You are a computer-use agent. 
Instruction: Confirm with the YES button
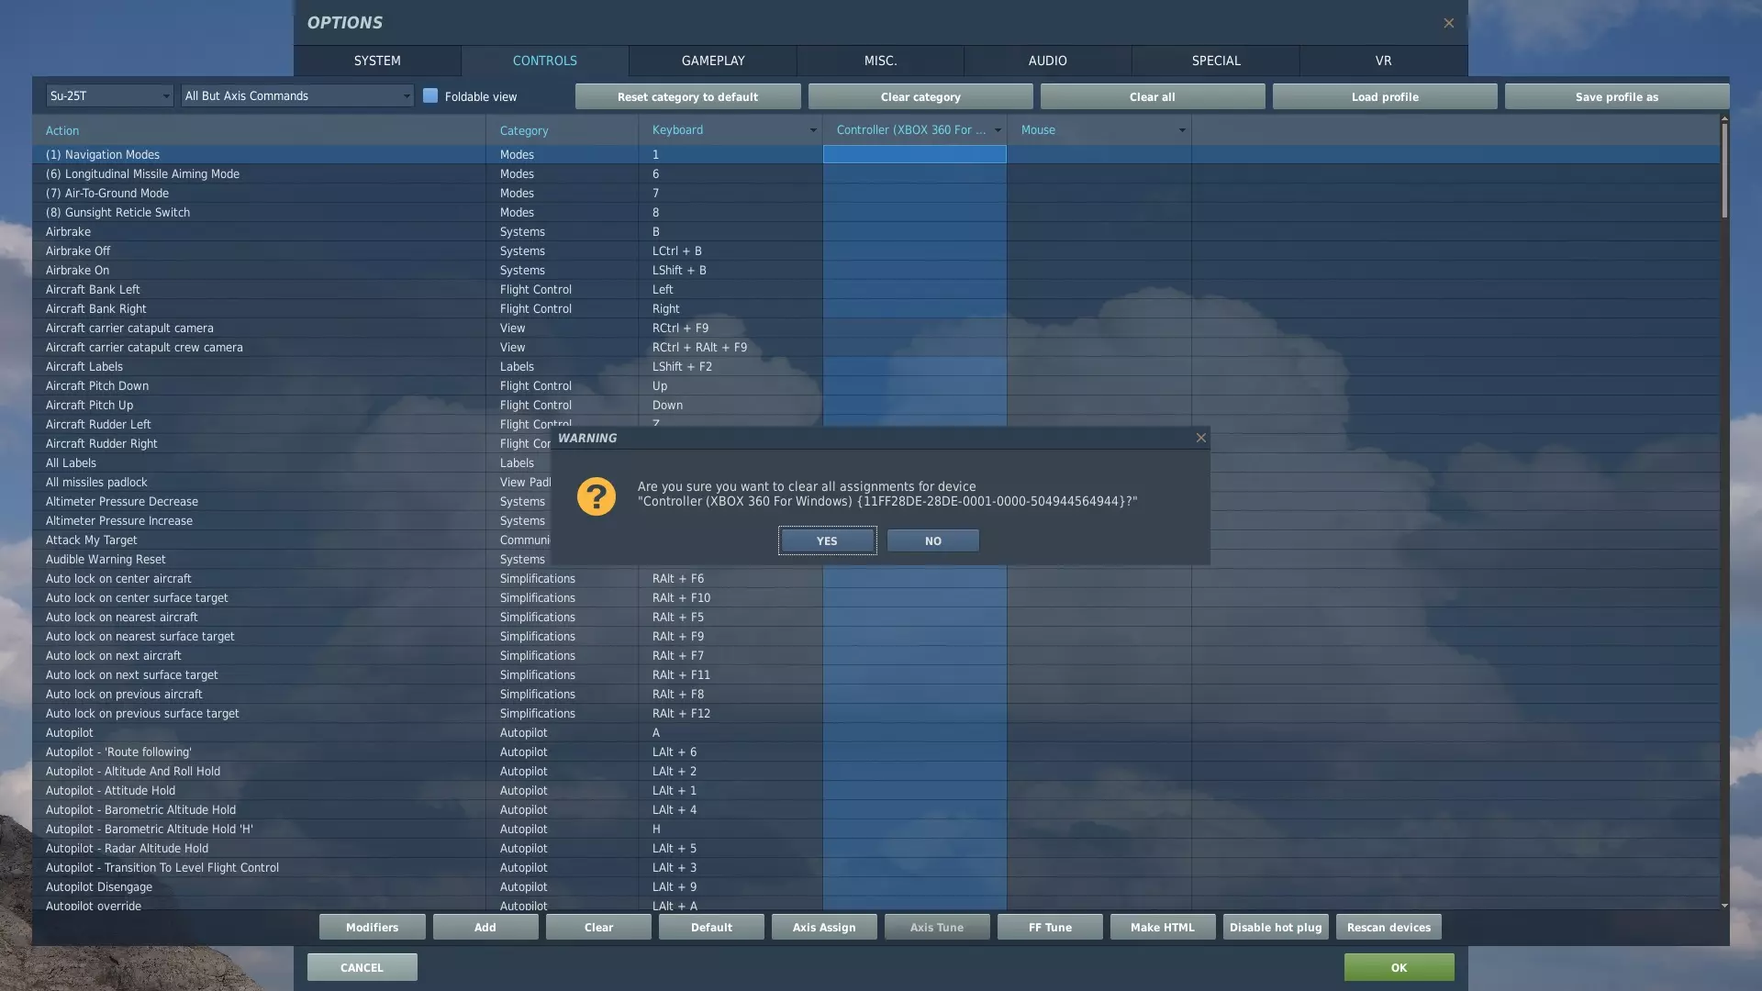827,541
